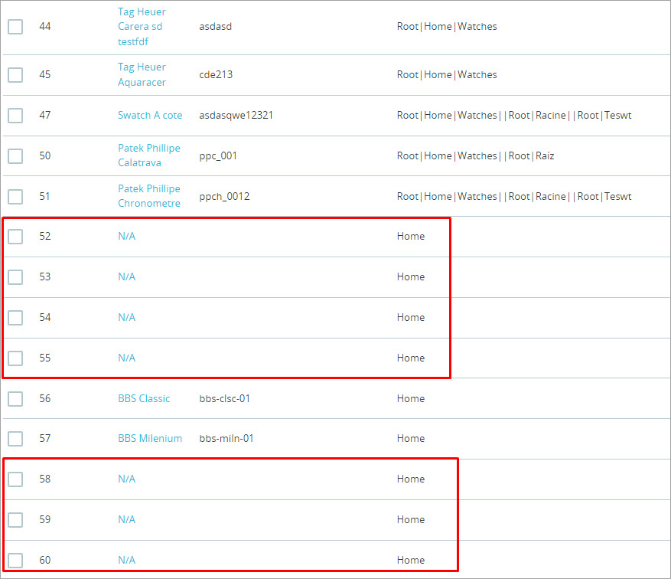The height and width of the screenshot is (579, 671).
Task: Select 'Root|Home|Watches||Root|Raíz' category text
Action: (475, 156)
